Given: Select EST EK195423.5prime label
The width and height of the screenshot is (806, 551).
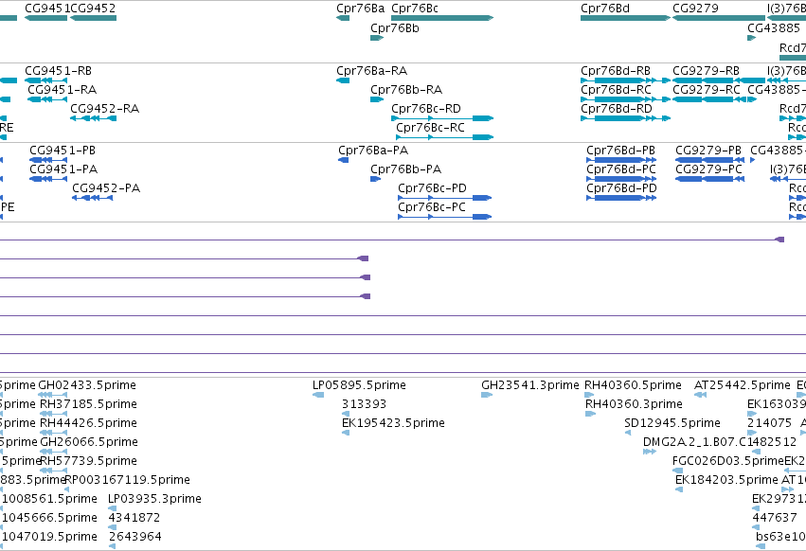Looking at the screenshot, I should pyautogui.click(x=393, y=423).
